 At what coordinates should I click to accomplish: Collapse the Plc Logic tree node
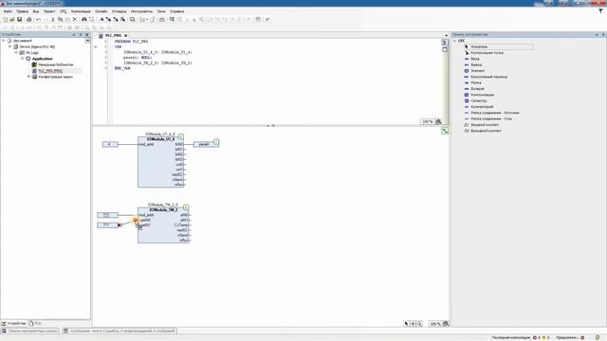tap(16, 53)
